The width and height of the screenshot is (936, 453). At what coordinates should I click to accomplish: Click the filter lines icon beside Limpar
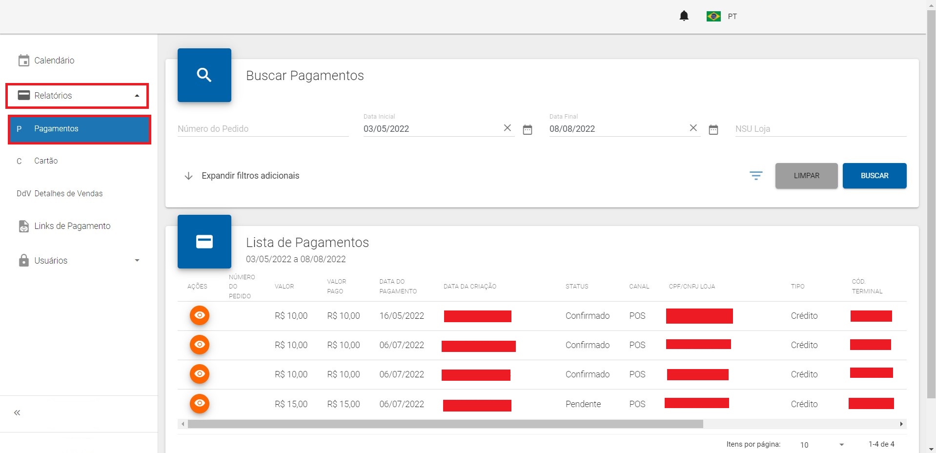pyautogui.click(x=755, y=176)
